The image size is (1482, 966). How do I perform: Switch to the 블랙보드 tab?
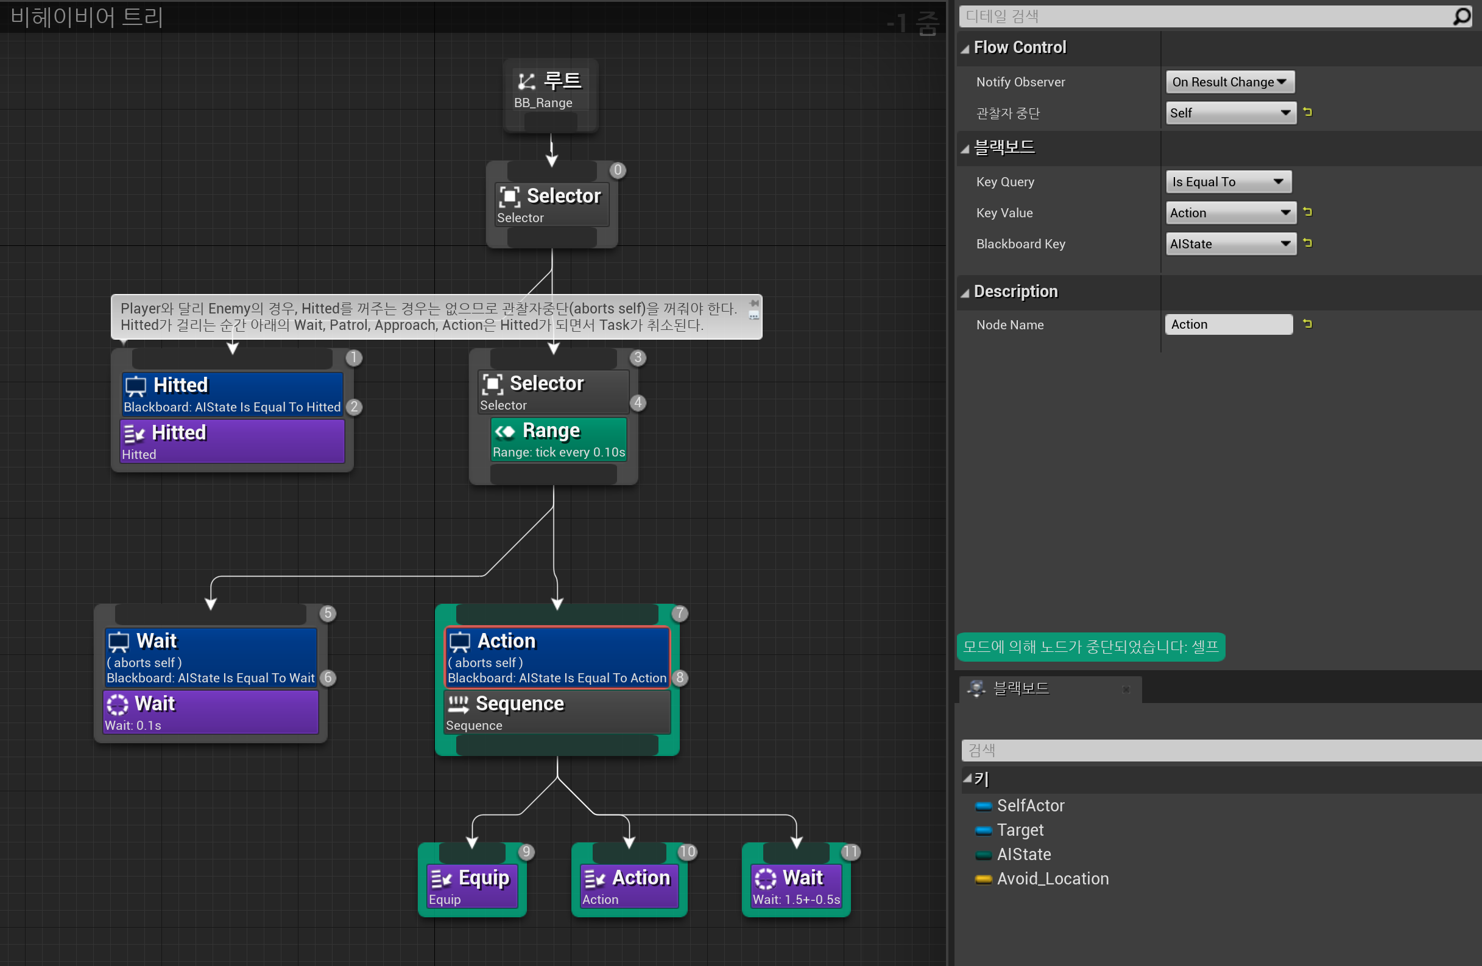1022,688
